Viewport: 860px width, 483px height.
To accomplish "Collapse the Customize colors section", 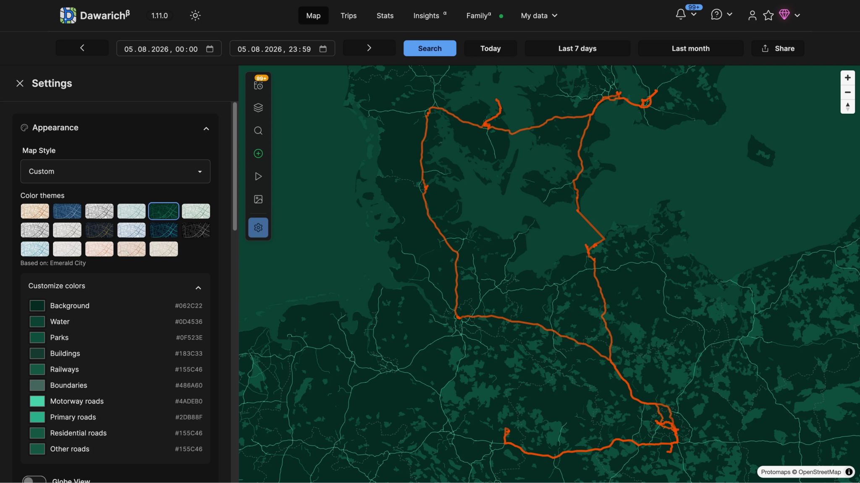I will tap(198, 288).
